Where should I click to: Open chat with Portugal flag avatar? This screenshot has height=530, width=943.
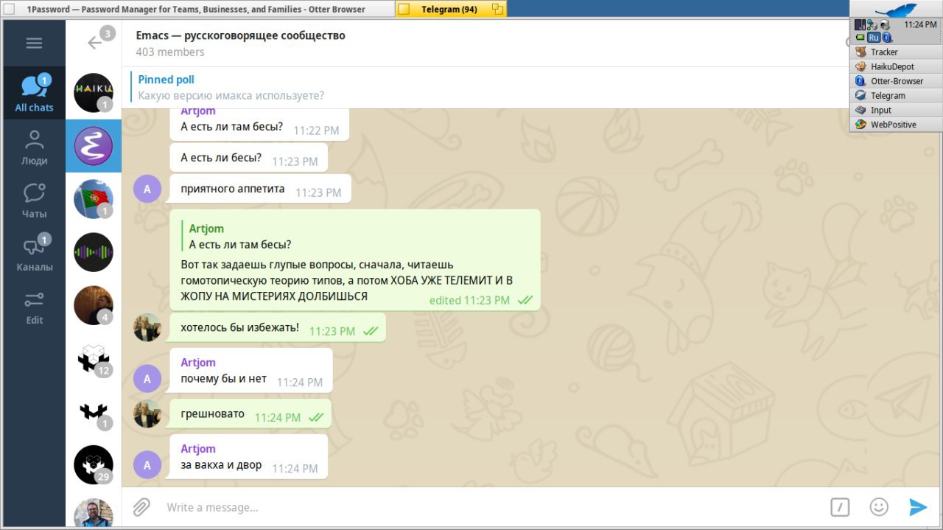94,199
